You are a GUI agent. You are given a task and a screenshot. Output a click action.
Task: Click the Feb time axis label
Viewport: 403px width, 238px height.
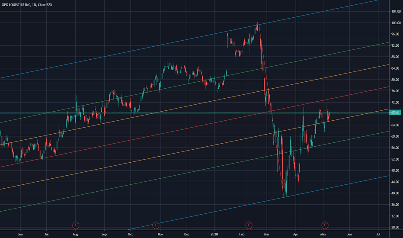[242, 235]
